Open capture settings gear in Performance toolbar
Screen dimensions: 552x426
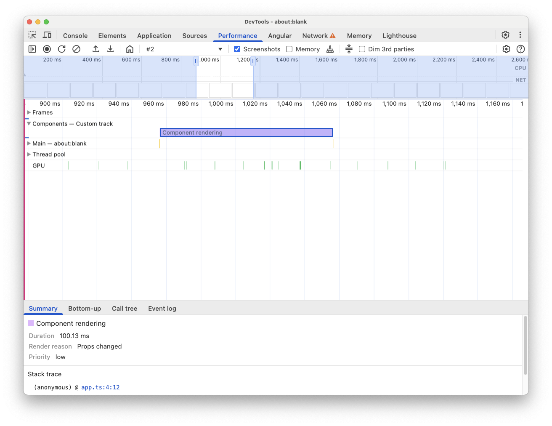point(506,49)
